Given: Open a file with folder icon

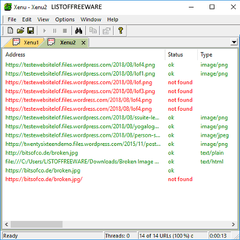Looking at the screenshot, I should click(20, 30).
